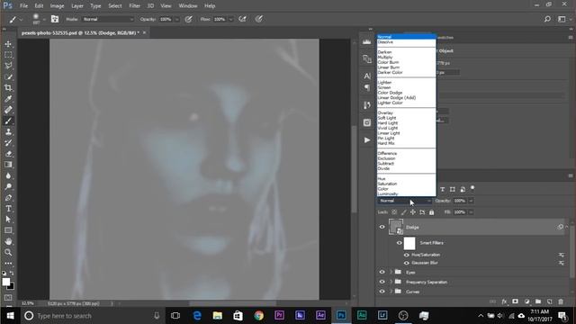Viewport: 576px width, 324px height.
Task: Expand the Eyes group
Action: [x=391, y=272]
